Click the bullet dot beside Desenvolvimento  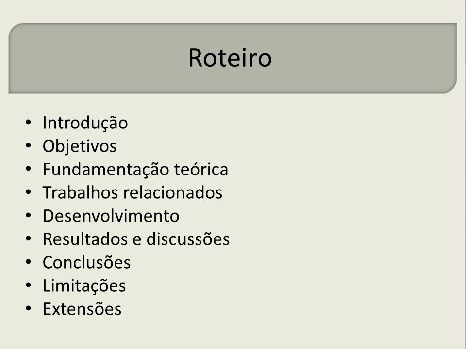pos(28,215)
